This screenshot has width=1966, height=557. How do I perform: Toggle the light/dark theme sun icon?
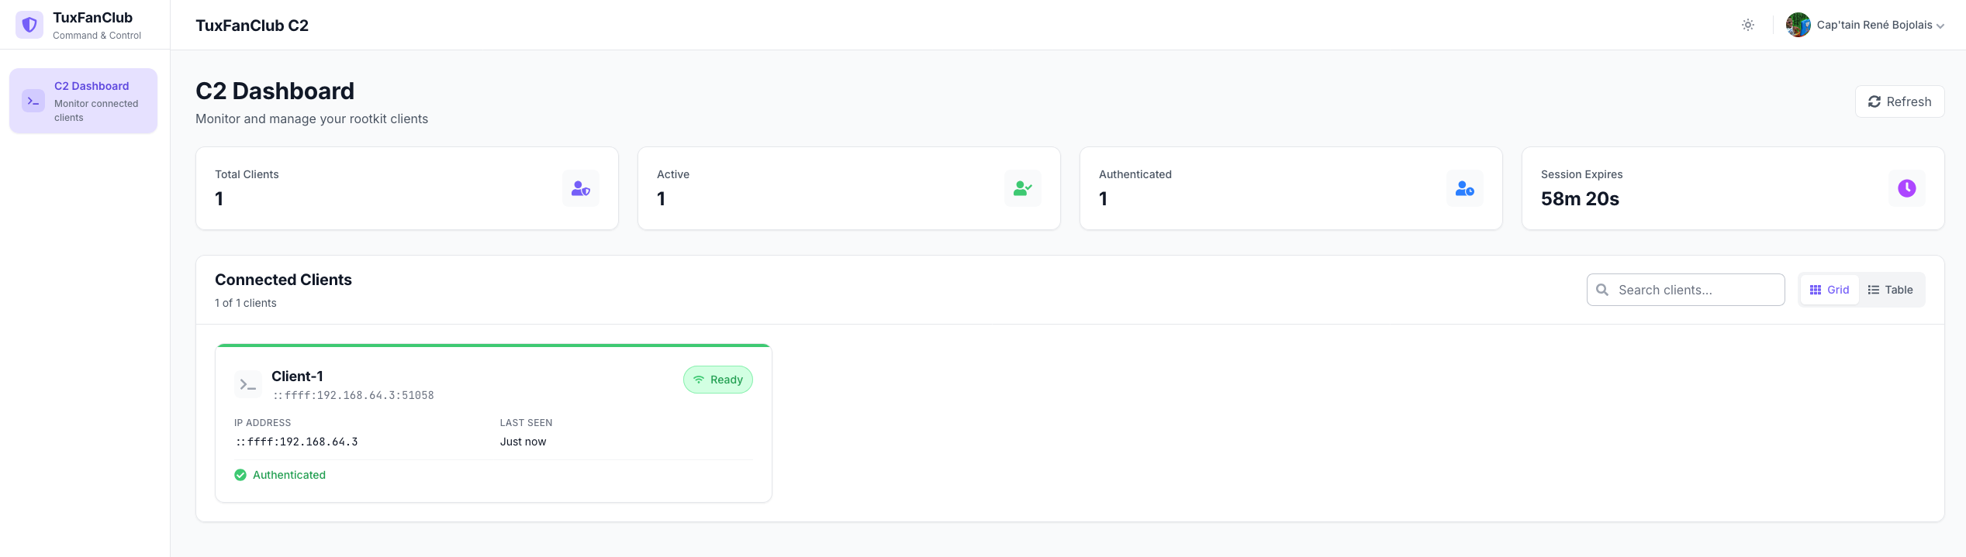(x=1748, y=25)
